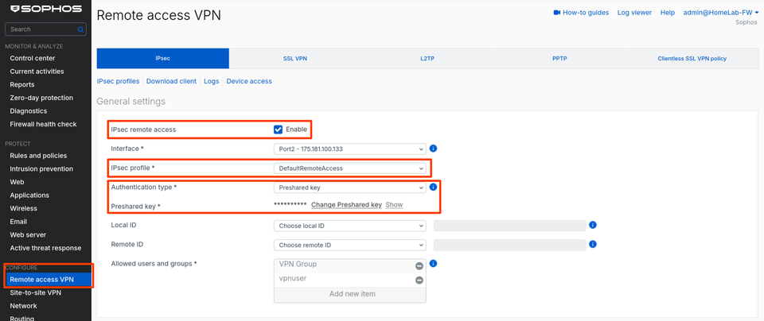Image resolution: width=764 pixels, height=321 pixels.
Task: Remove vpnuser with its minus icon
Action: [x=419, y=280]
